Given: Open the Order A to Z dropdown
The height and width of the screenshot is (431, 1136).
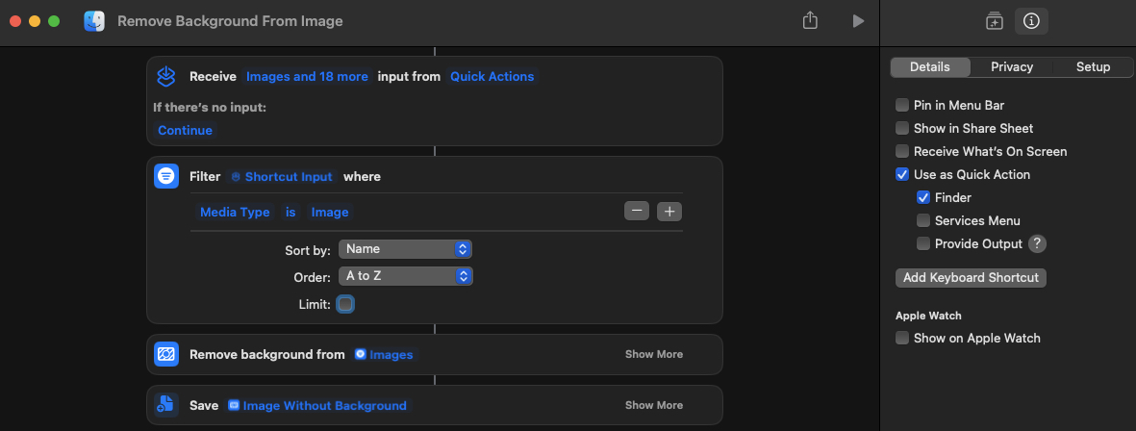Looking at the screenshot, I should (405, 276).
